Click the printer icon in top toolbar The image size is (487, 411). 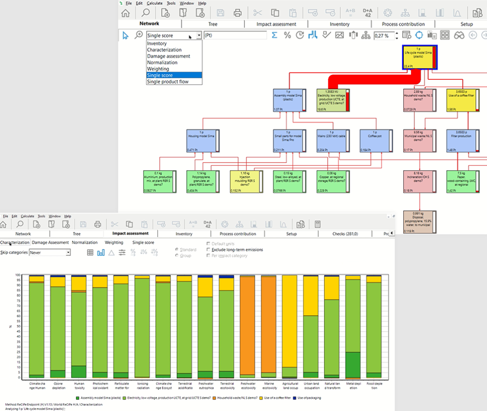(237, 13)
